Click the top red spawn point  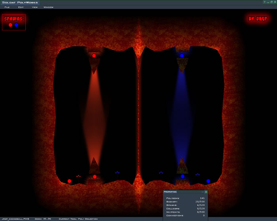[x=94, y=56]
